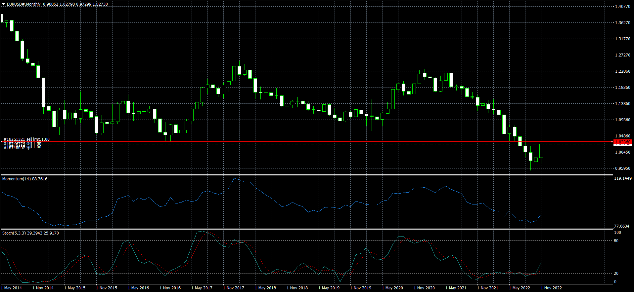
Task: Click the 1 May 2022 date label
Action: pyautogui.click(x=520, y=288)
